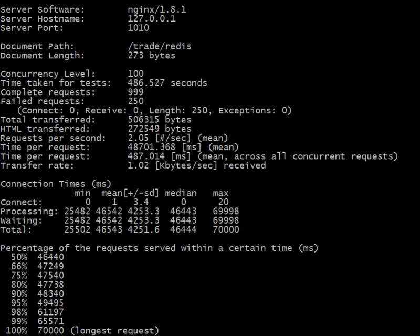Click the Concurrency Level value 100

[x=135, y=73]
